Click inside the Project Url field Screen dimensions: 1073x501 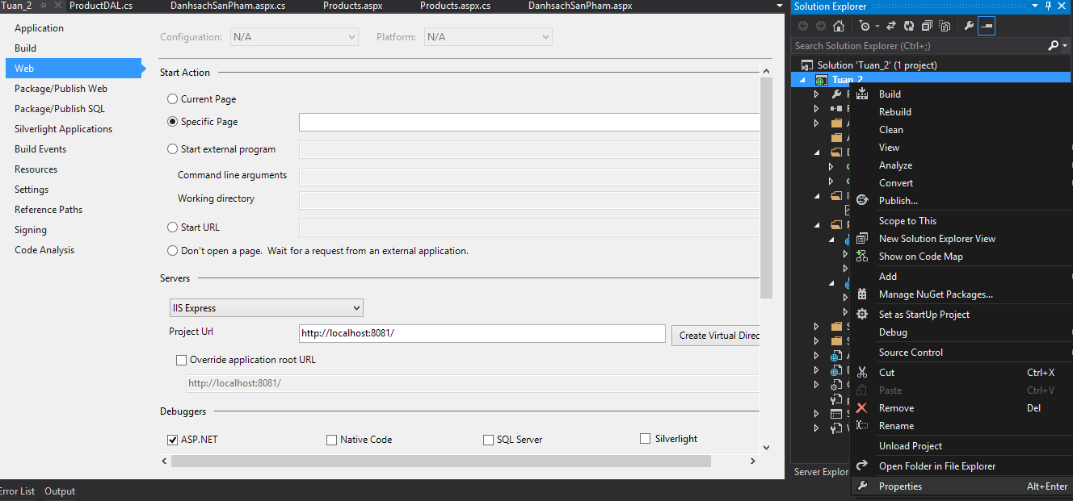coord(482,333)
